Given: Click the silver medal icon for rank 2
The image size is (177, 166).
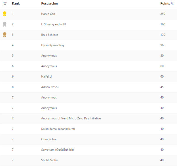Looking at the screenshot, I should (x=5, y=24).
